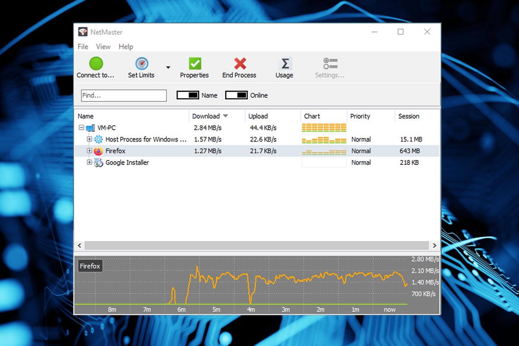Click the Find... search field
Image resolution: width=519 pixels, height=346 pixels.
coord(124,96)
